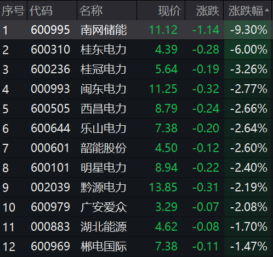Select stock code 600644
The height and width of the screenshot is (257, 273).
50,128
